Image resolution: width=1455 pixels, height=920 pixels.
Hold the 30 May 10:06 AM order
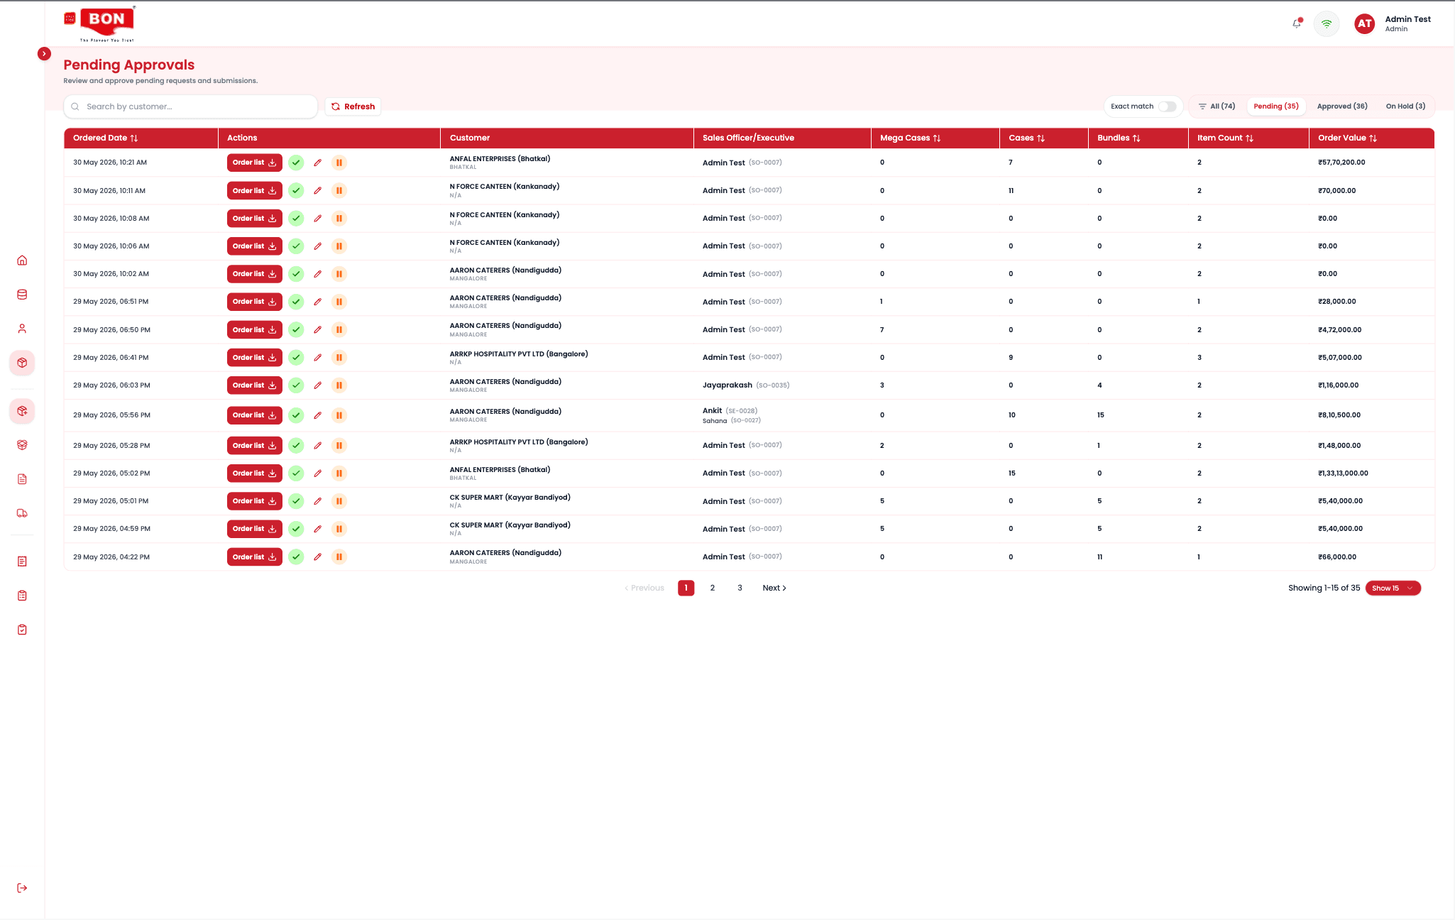point(339,246)
